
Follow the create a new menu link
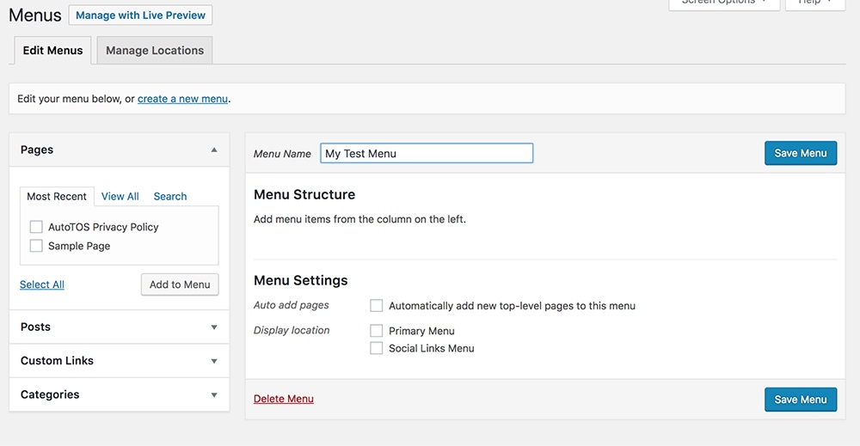[182, 99]
